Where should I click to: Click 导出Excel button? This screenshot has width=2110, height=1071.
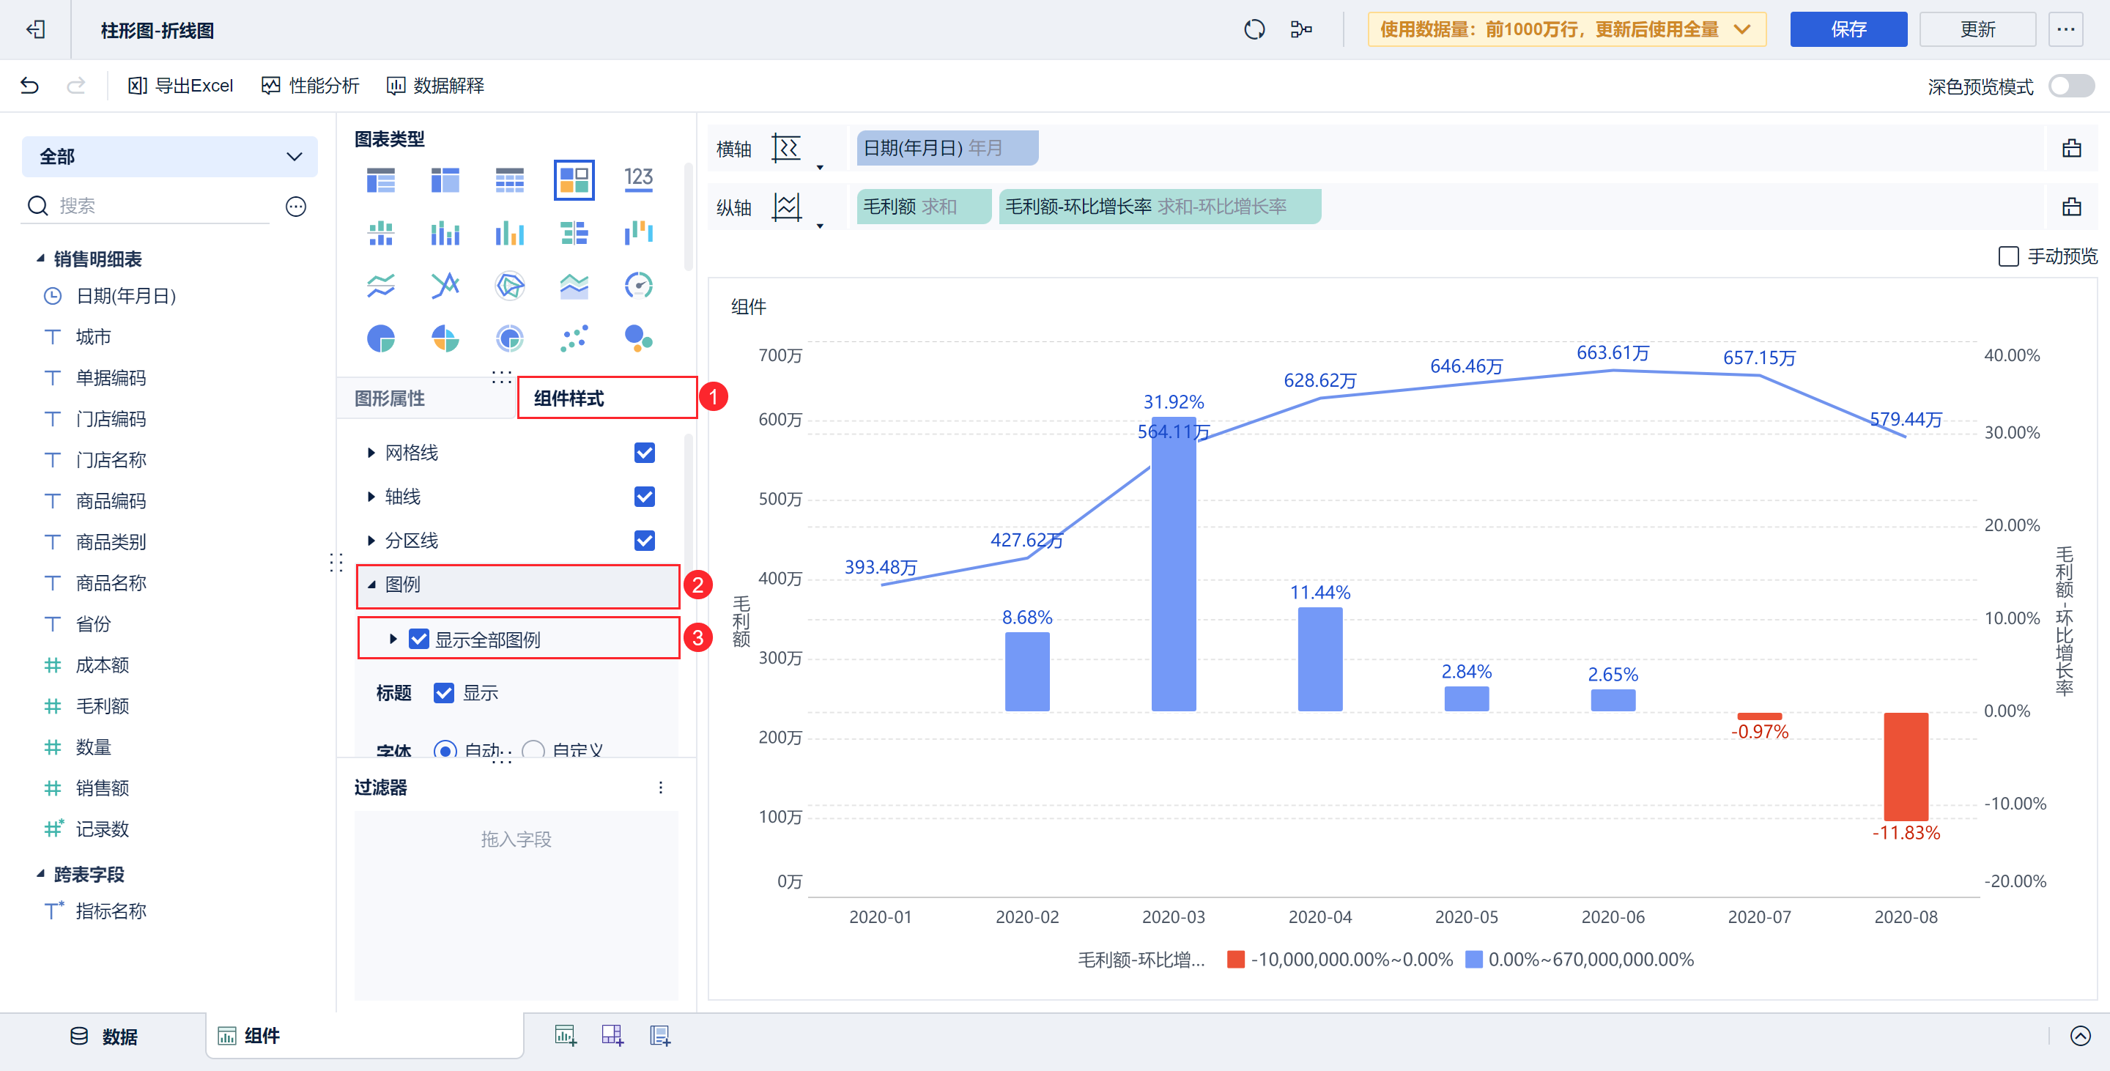pyautogui.click(x=181, y=86)
